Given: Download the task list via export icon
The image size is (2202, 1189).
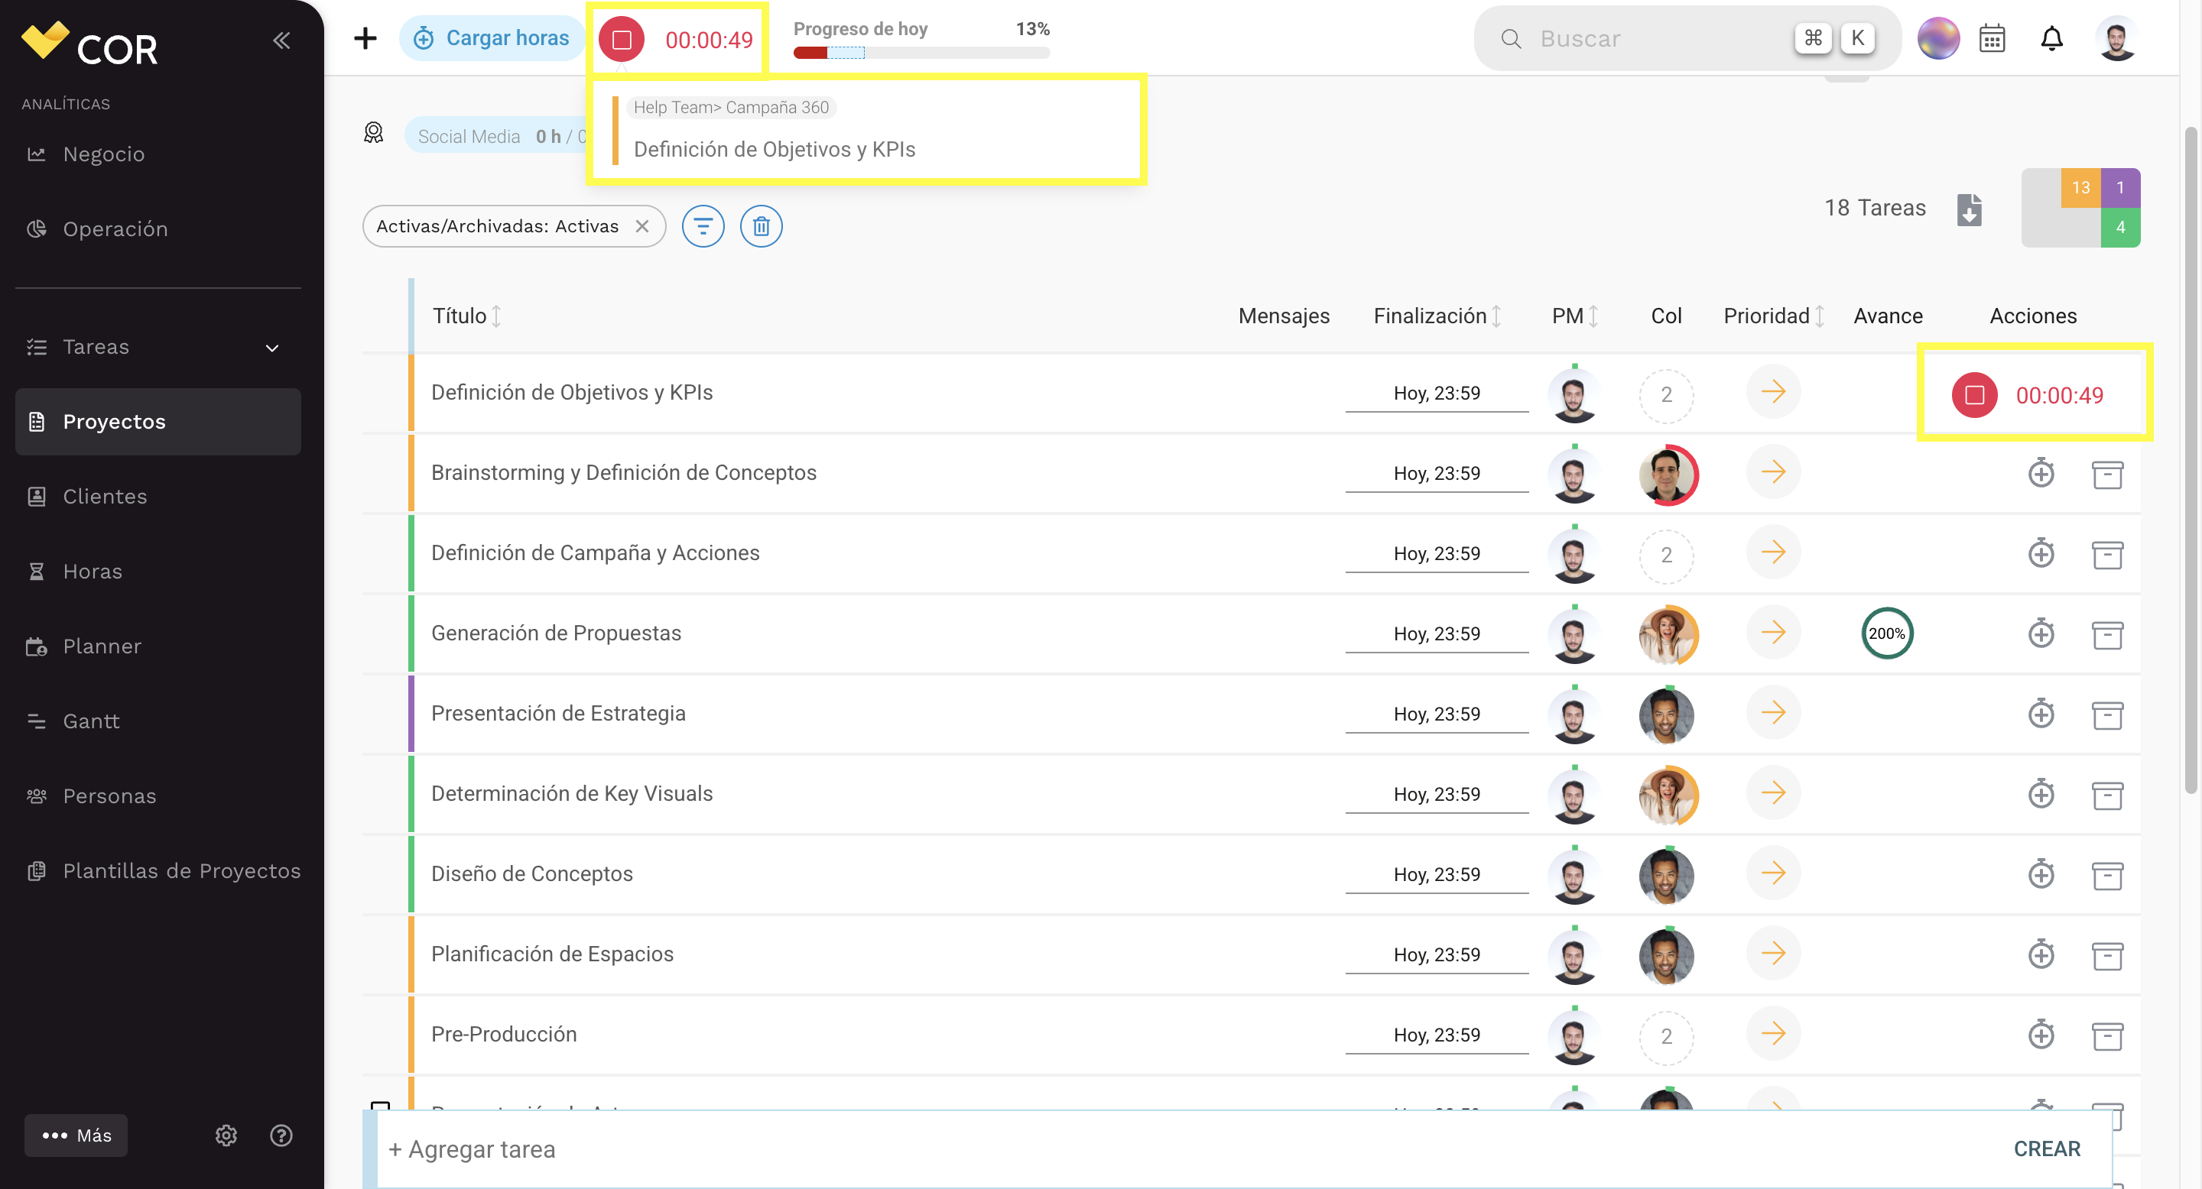Looking at the screenshot, I should coord(1970,209).
